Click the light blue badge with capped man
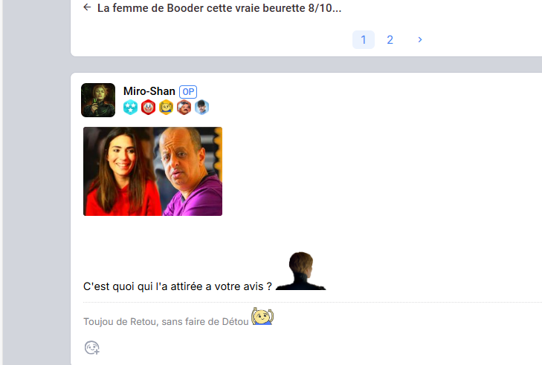The height and width of the screenshot is (365, 542). [202, 108]
